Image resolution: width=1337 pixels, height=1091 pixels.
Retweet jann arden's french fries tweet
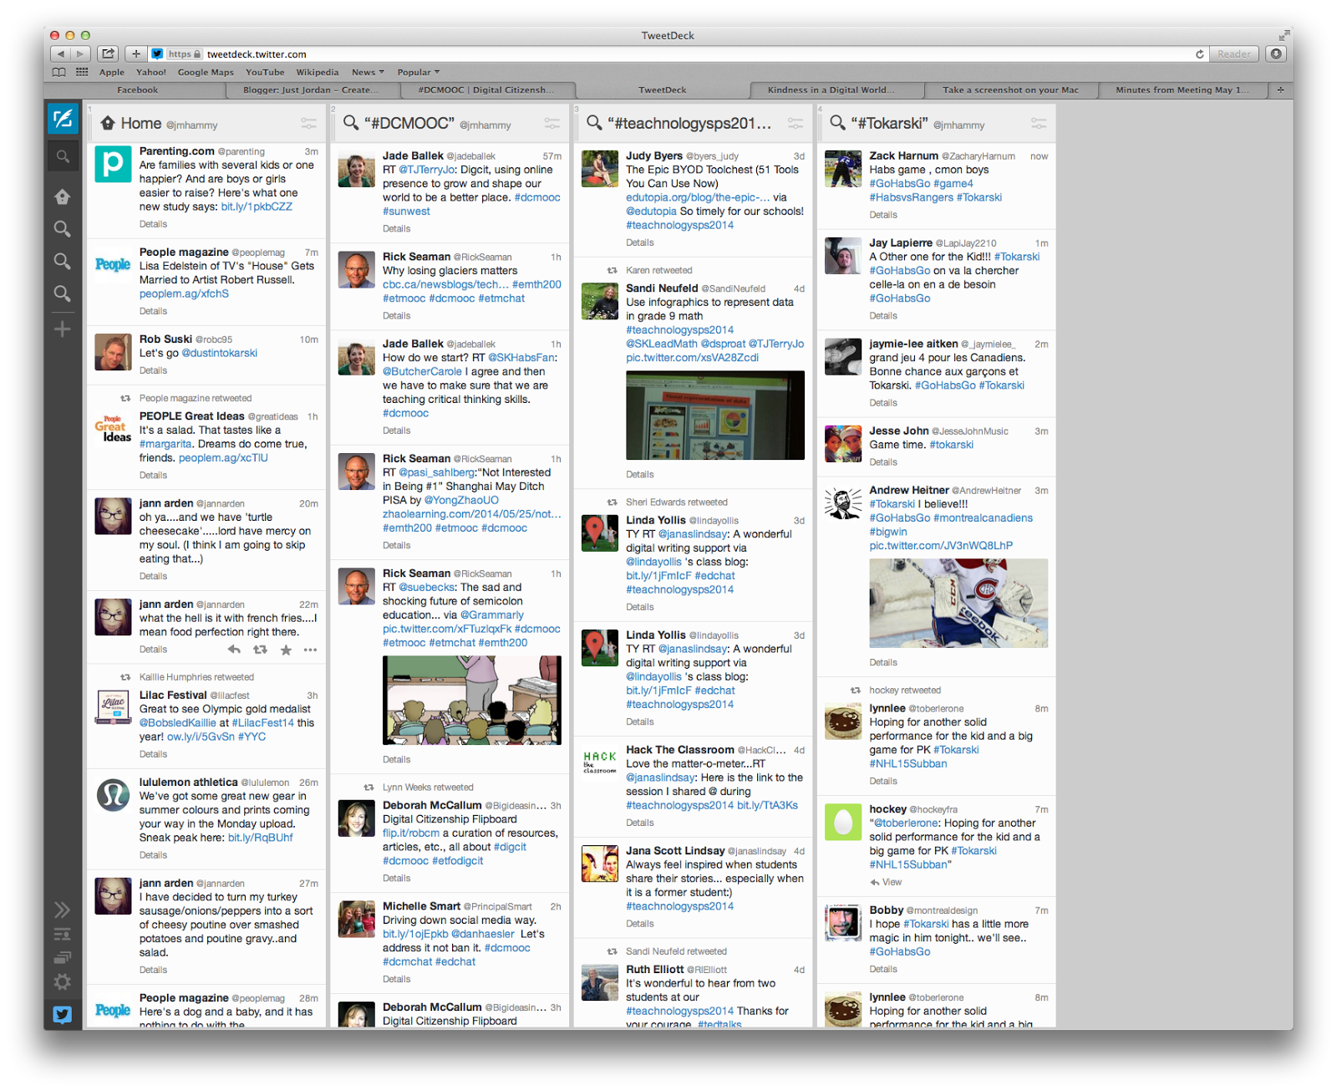pyautogui.click(x=261, y=650)
